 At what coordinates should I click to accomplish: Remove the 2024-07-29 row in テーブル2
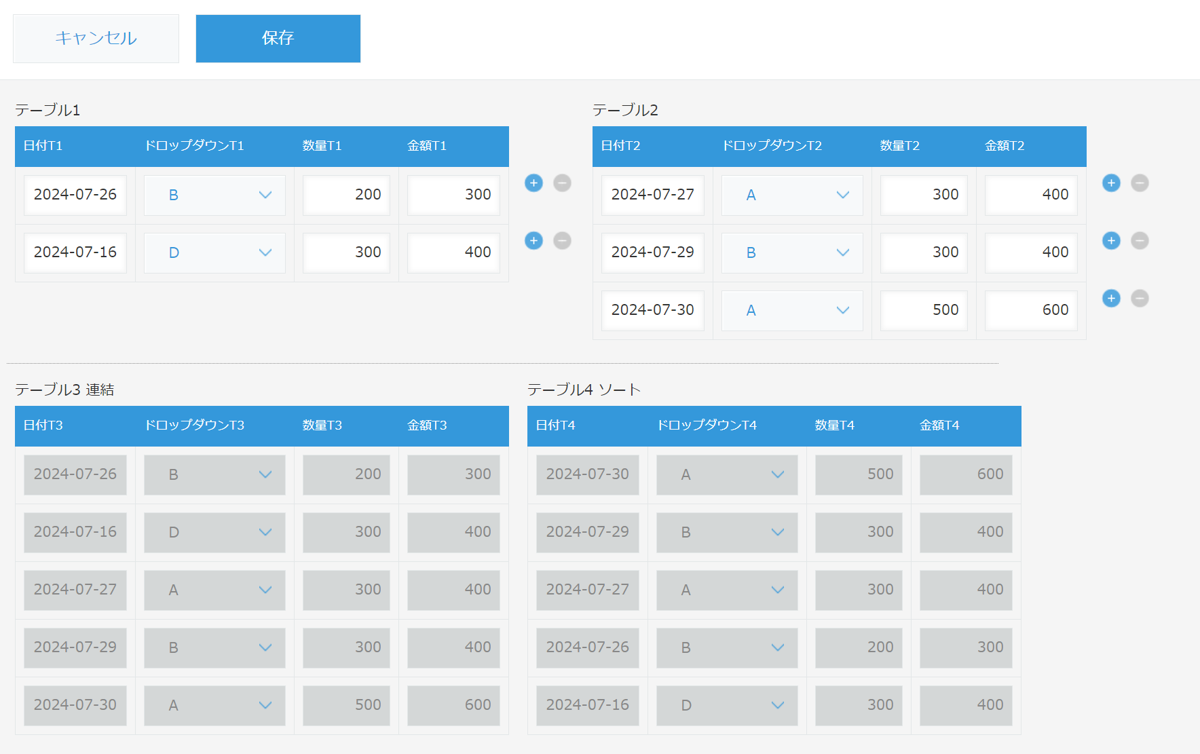point(1140,240)
